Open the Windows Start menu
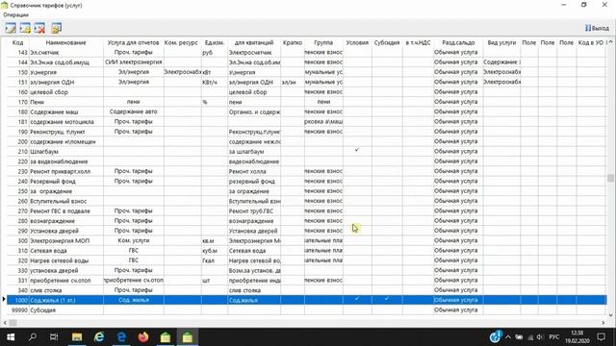The image size is (616, 346). pos(11,337)
